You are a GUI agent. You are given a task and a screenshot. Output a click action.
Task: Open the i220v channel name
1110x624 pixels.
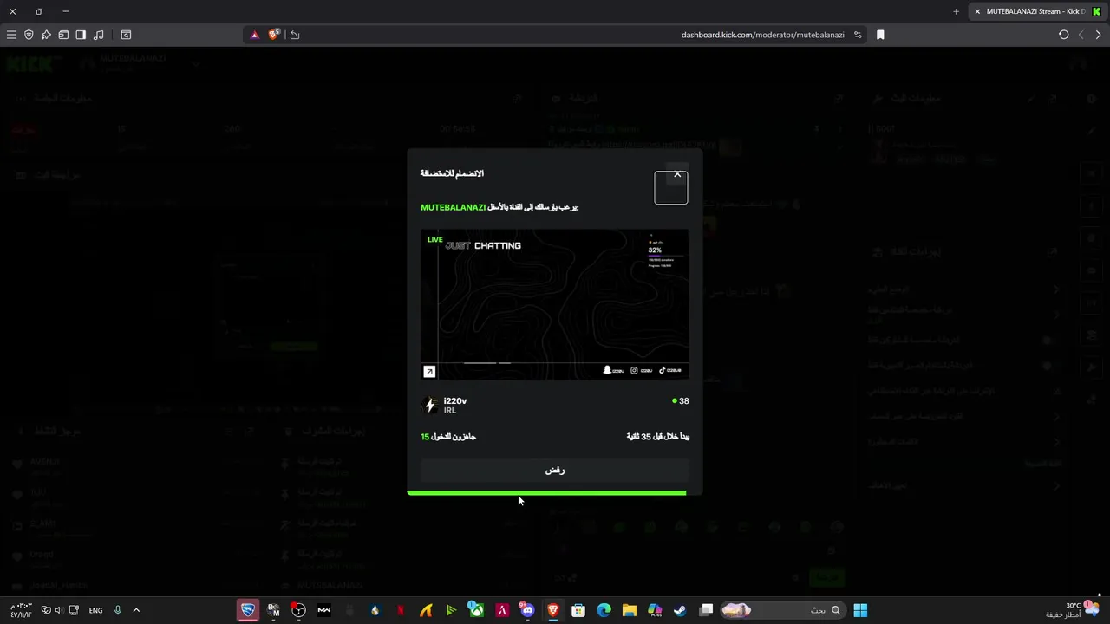pos(455,400)
